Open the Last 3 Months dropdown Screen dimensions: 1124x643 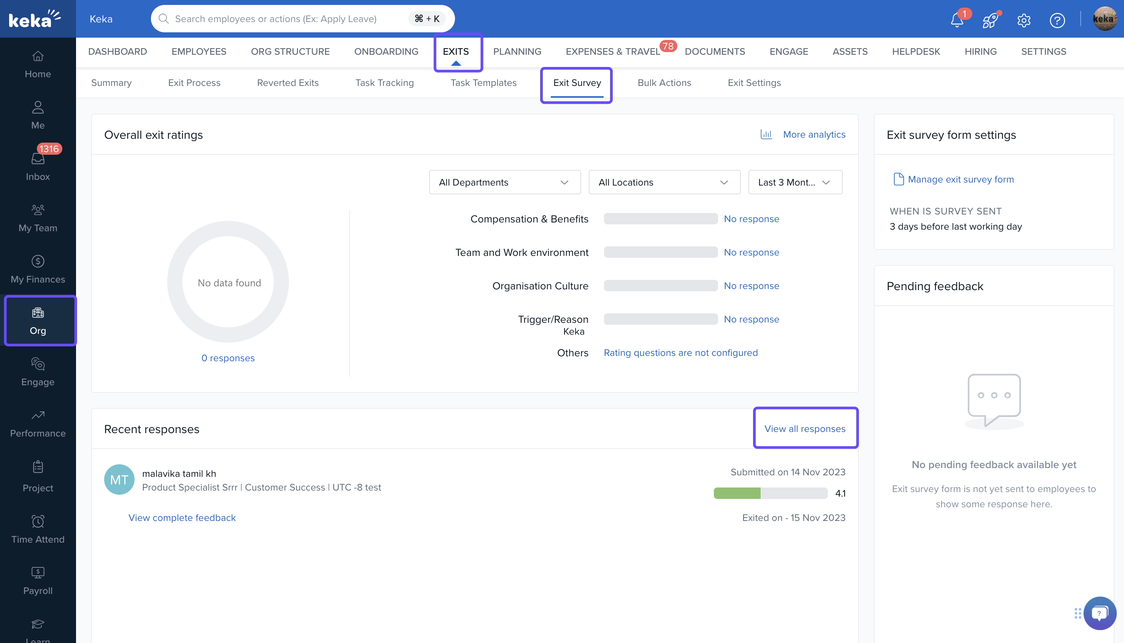(x=795, y=182)
